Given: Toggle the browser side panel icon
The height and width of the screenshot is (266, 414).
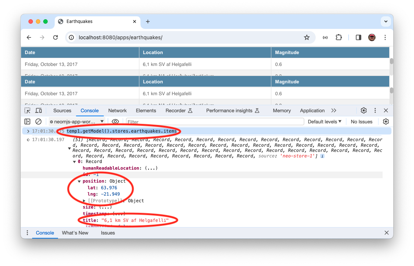Looking at the screenshot, I should tap(358, 37).
